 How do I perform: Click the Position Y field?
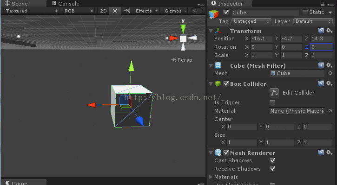(x=291, y=38)
